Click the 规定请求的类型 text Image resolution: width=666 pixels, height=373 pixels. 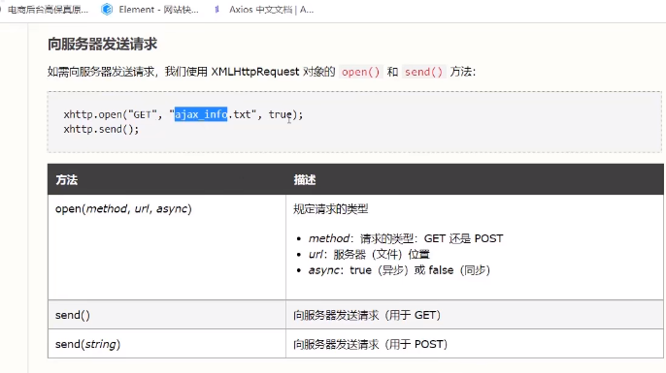point(330,209)
